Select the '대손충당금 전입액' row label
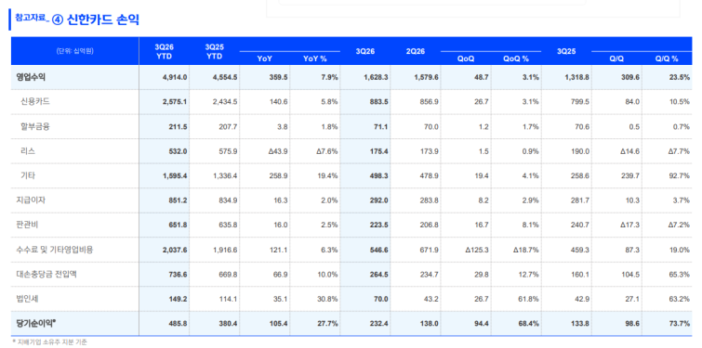 coord(46,275)
